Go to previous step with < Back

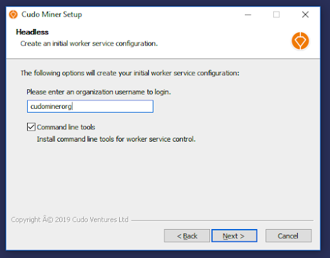click(x=187, y=235)
